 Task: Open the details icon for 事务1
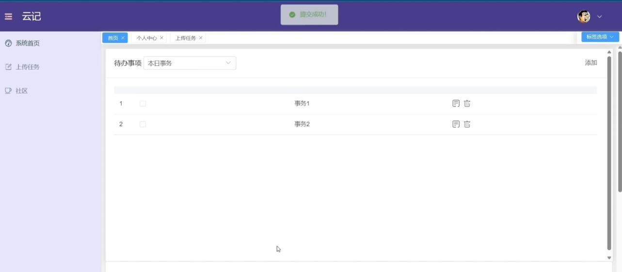(456, 104)
